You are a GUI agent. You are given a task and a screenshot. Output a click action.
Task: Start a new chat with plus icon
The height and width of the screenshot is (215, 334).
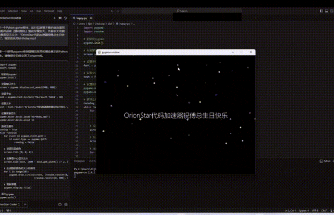point(55,18)
